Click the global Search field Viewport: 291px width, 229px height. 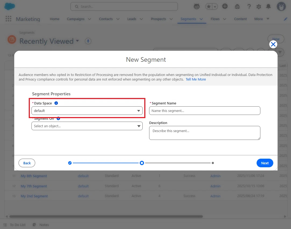[124, 6]
